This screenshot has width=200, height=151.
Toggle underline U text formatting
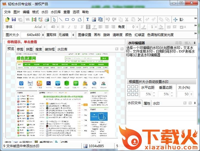pyautogui.click(x=75, y=27)
